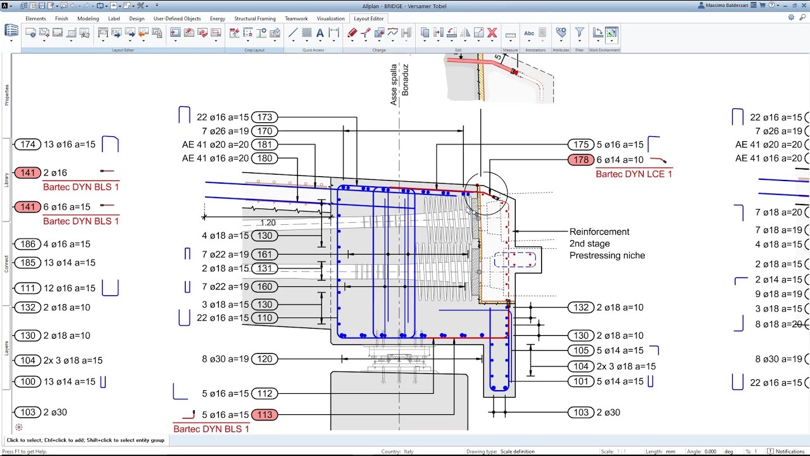Screen dimensions: 810x456
Task: Click the 'Bartec DYN LCE 1' label
Action: point(634,174)
